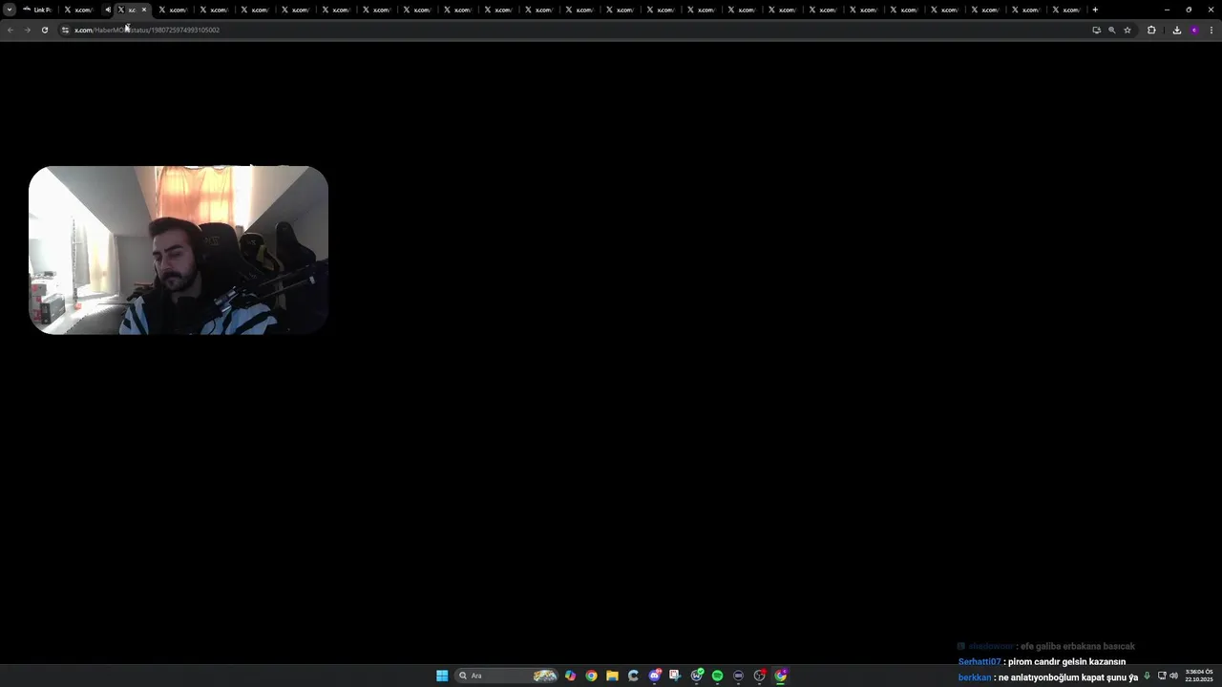Show browser downloads
The image size is (1222, 687).
1176,30
